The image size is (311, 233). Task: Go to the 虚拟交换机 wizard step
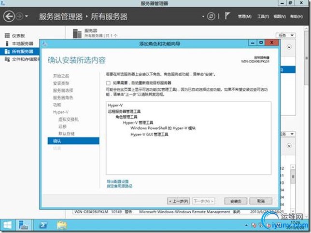pos(69,119)
